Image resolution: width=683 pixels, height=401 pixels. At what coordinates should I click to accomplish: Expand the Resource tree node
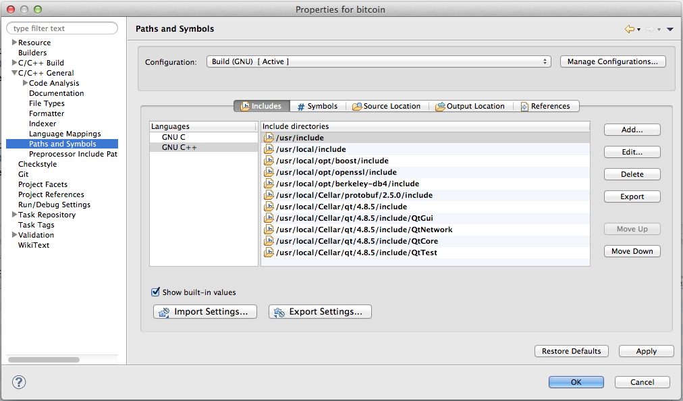pos(14,43)
